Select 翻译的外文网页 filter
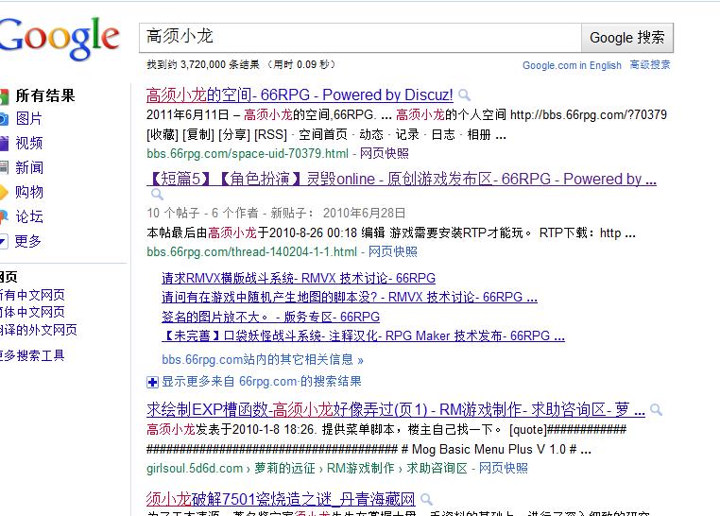The image size is (720, 516). pos(39,330)
